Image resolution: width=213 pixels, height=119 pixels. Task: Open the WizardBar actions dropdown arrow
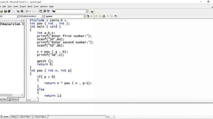[91, 16]
